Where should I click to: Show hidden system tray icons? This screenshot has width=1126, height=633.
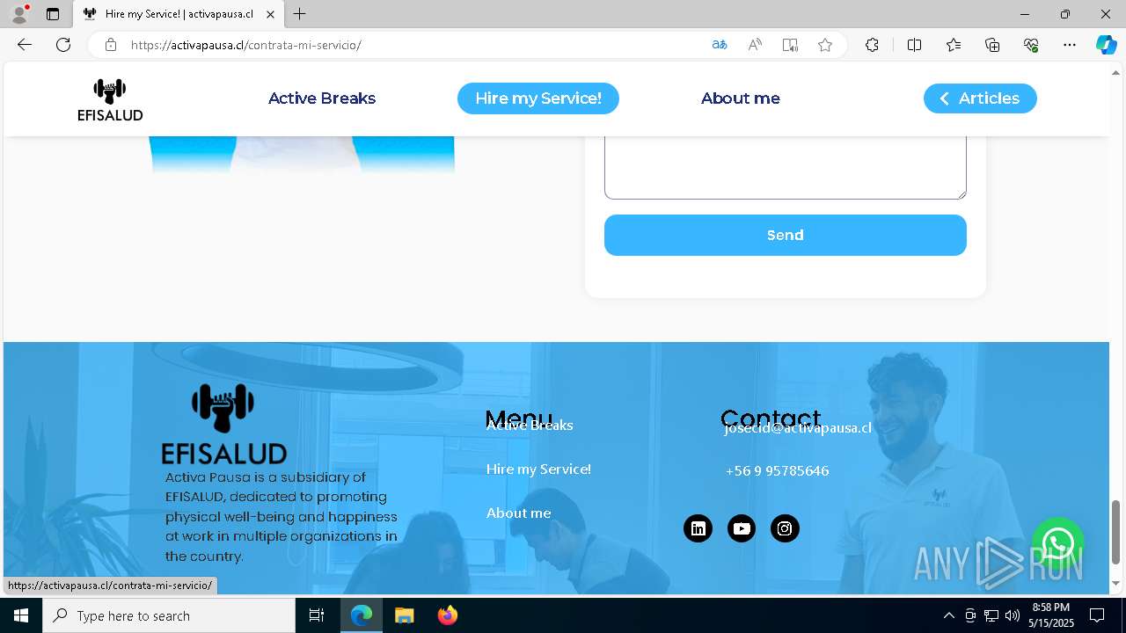tap(948, 615)
